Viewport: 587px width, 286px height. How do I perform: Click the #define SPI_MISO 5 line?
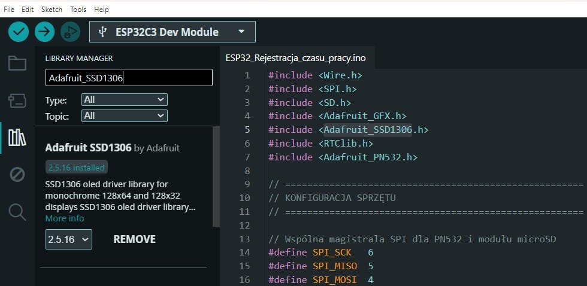(321, 266)
